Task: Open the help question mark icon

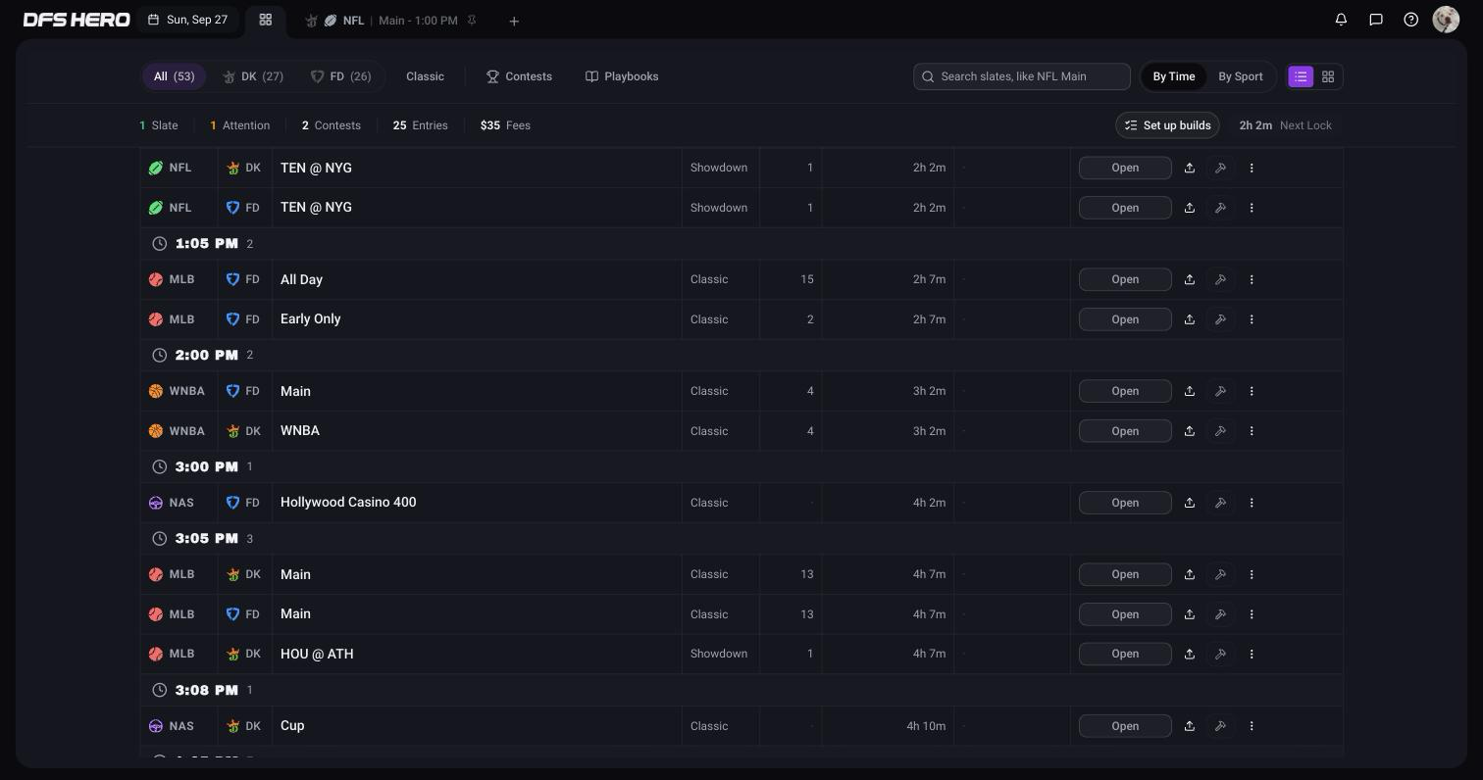Action: [1411, 19]
